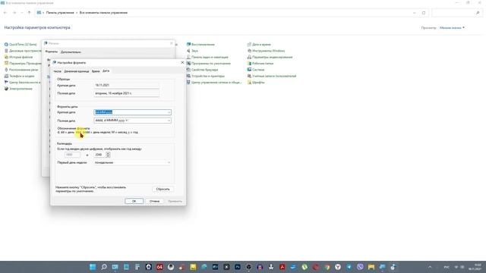Show hidden system tray icons
The width and height of the screenshot is (486, 273).
coord(430,267)
